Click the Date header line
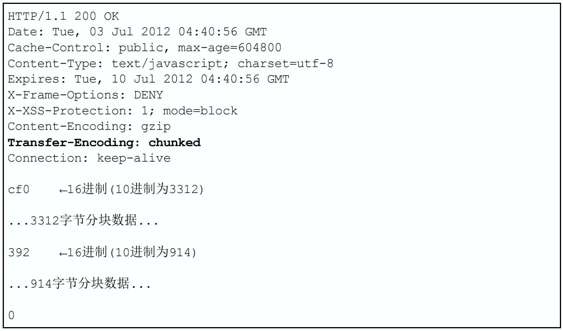Image resolution: width=563 pixels, height=331 pixels. point(137,32)
